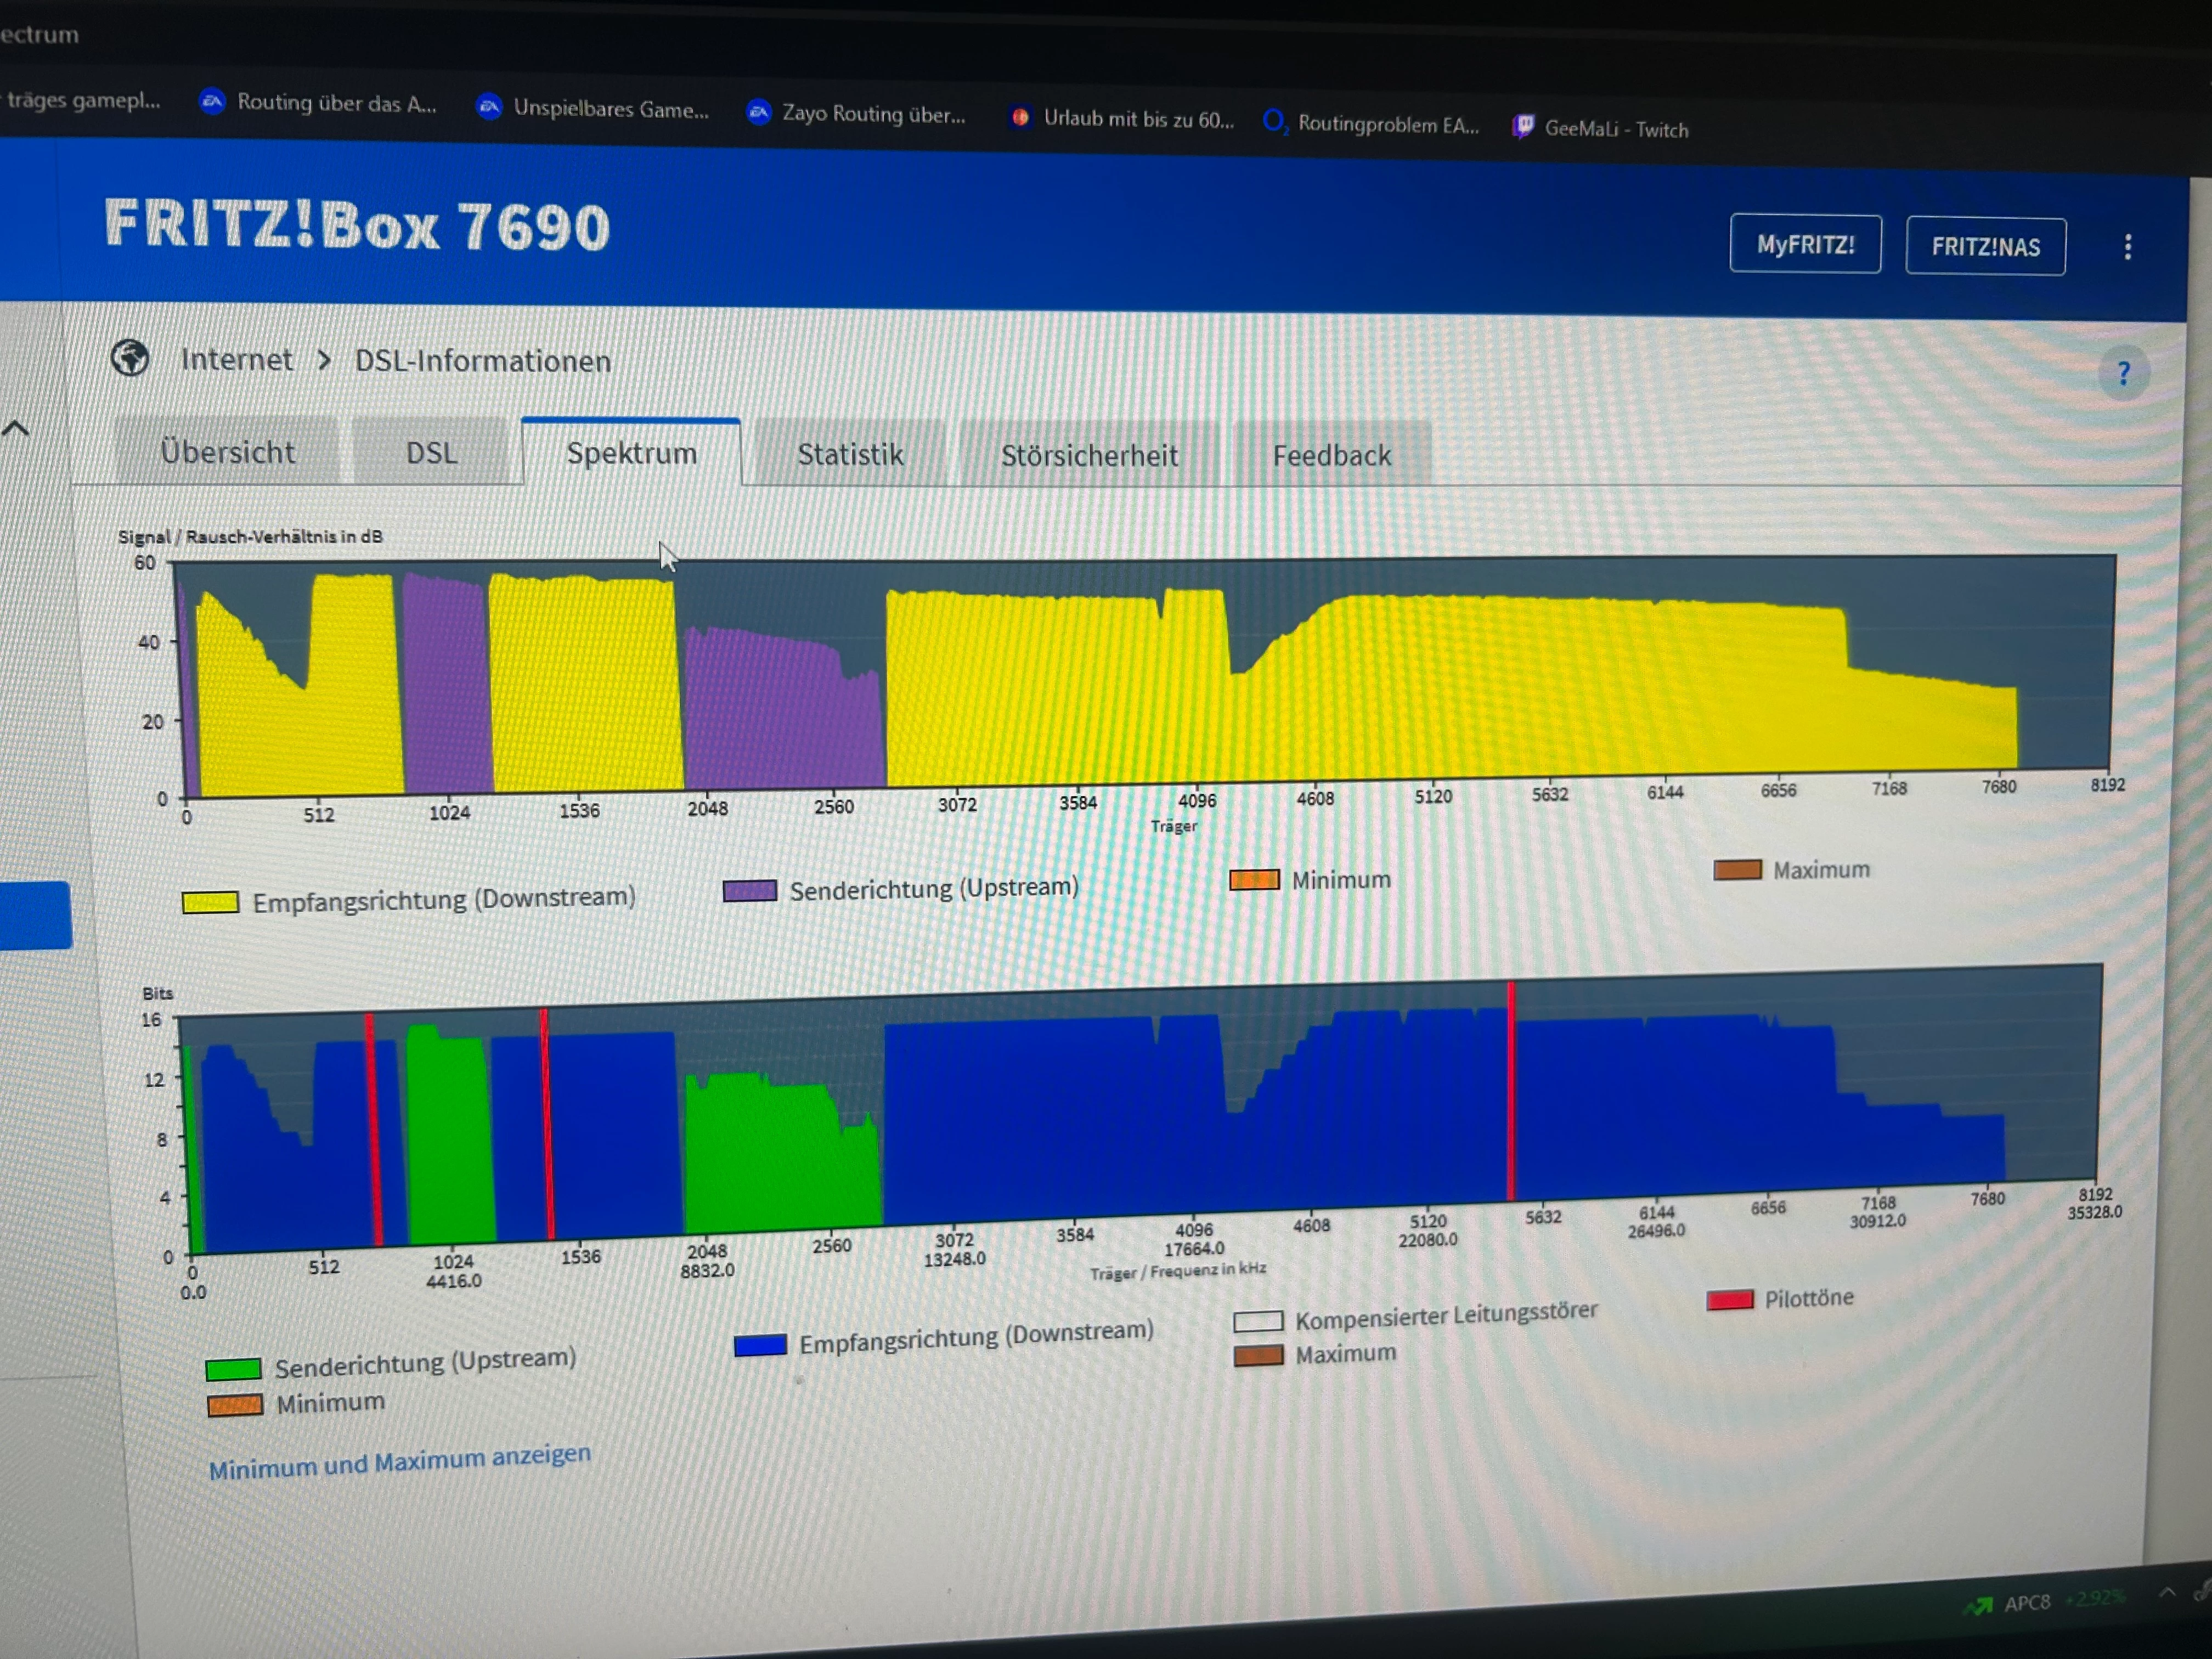This screenshot has width=2212, height=1659.
Task: Click the '8832.0' frequency label
Action: 707,1270
